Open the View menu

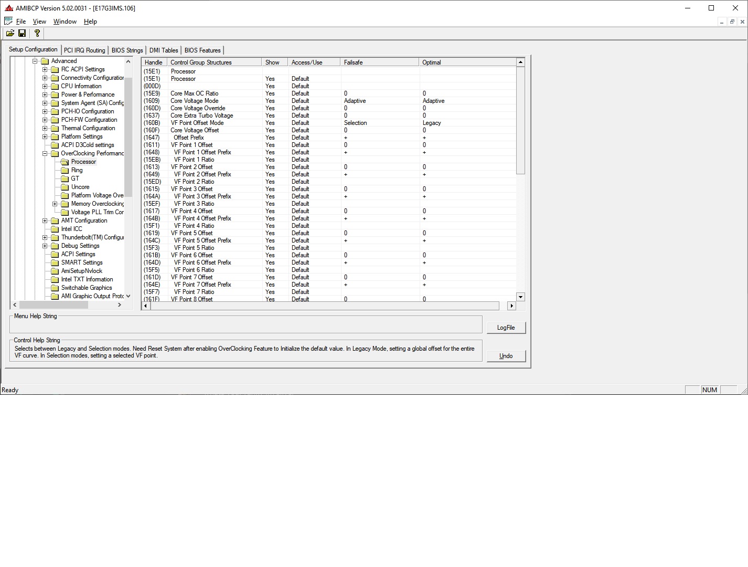pos(39,22)
